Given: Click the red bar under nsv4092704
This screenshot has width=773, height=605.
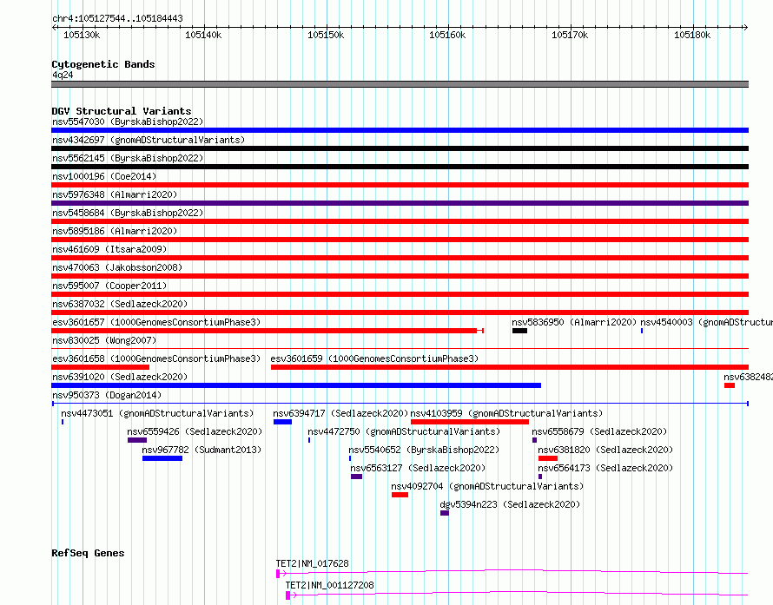Looking at the screenshot, I should [400, 495].
